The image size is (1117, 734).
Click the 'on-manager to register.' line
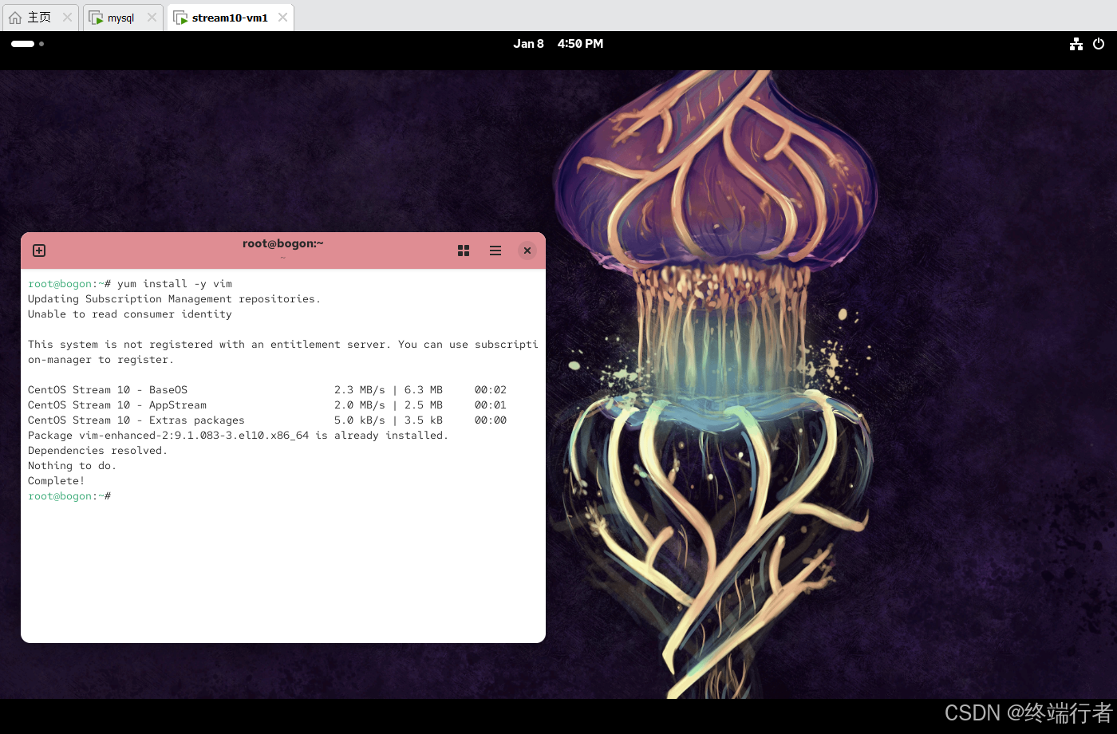click(101, 360)
